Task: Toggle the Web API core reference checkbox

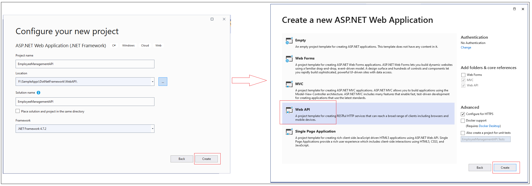Action: tap(463, 86)
